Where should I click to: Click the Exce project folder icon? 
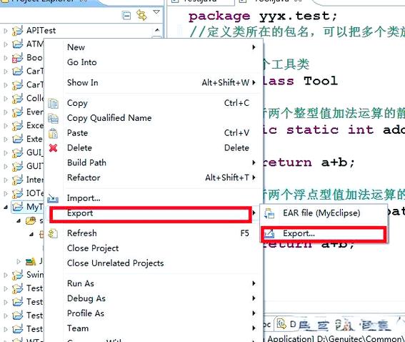tap(18, 126)
